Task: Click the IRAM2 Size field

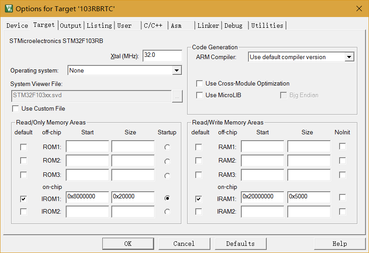Action: coord(309,211)
